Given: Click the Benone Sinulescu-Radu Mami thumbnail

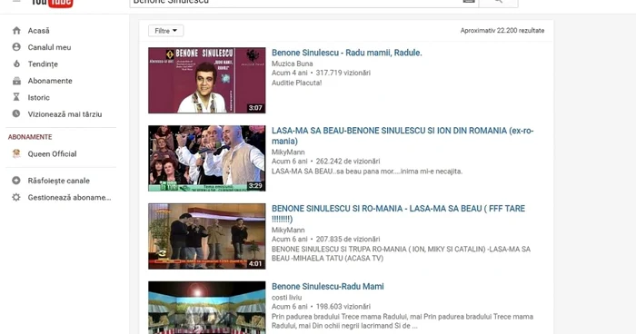Looking at the screenshot, I should tap(207, 308).
